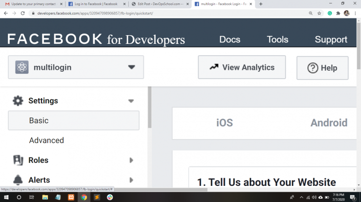Click the address bar URL
This screenshot has width=361, height=202.
95,13
